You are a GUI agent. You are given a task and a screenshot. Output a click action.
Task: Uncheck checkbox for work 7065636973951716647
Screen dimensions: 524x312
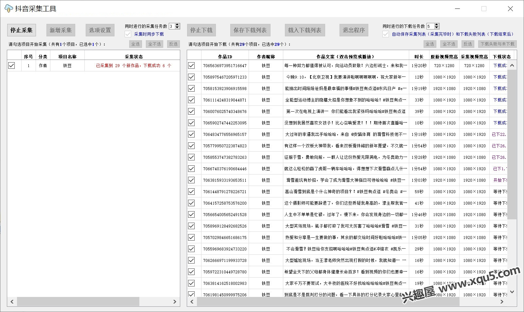(x=191, y=65)
